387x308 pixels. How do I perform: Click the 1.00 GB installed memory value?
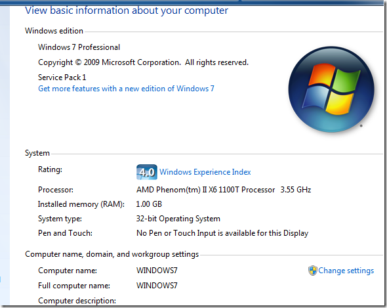149,204
